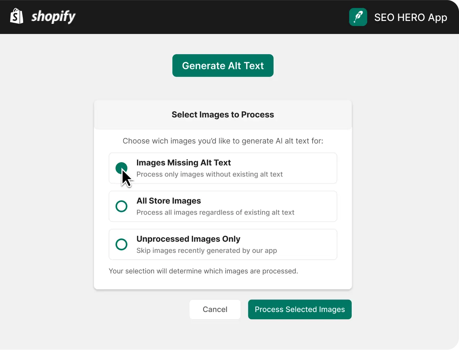Click the Generate Alt Text button
The height and width of the screenshot is (350, 459).
[x=223, y=65]
